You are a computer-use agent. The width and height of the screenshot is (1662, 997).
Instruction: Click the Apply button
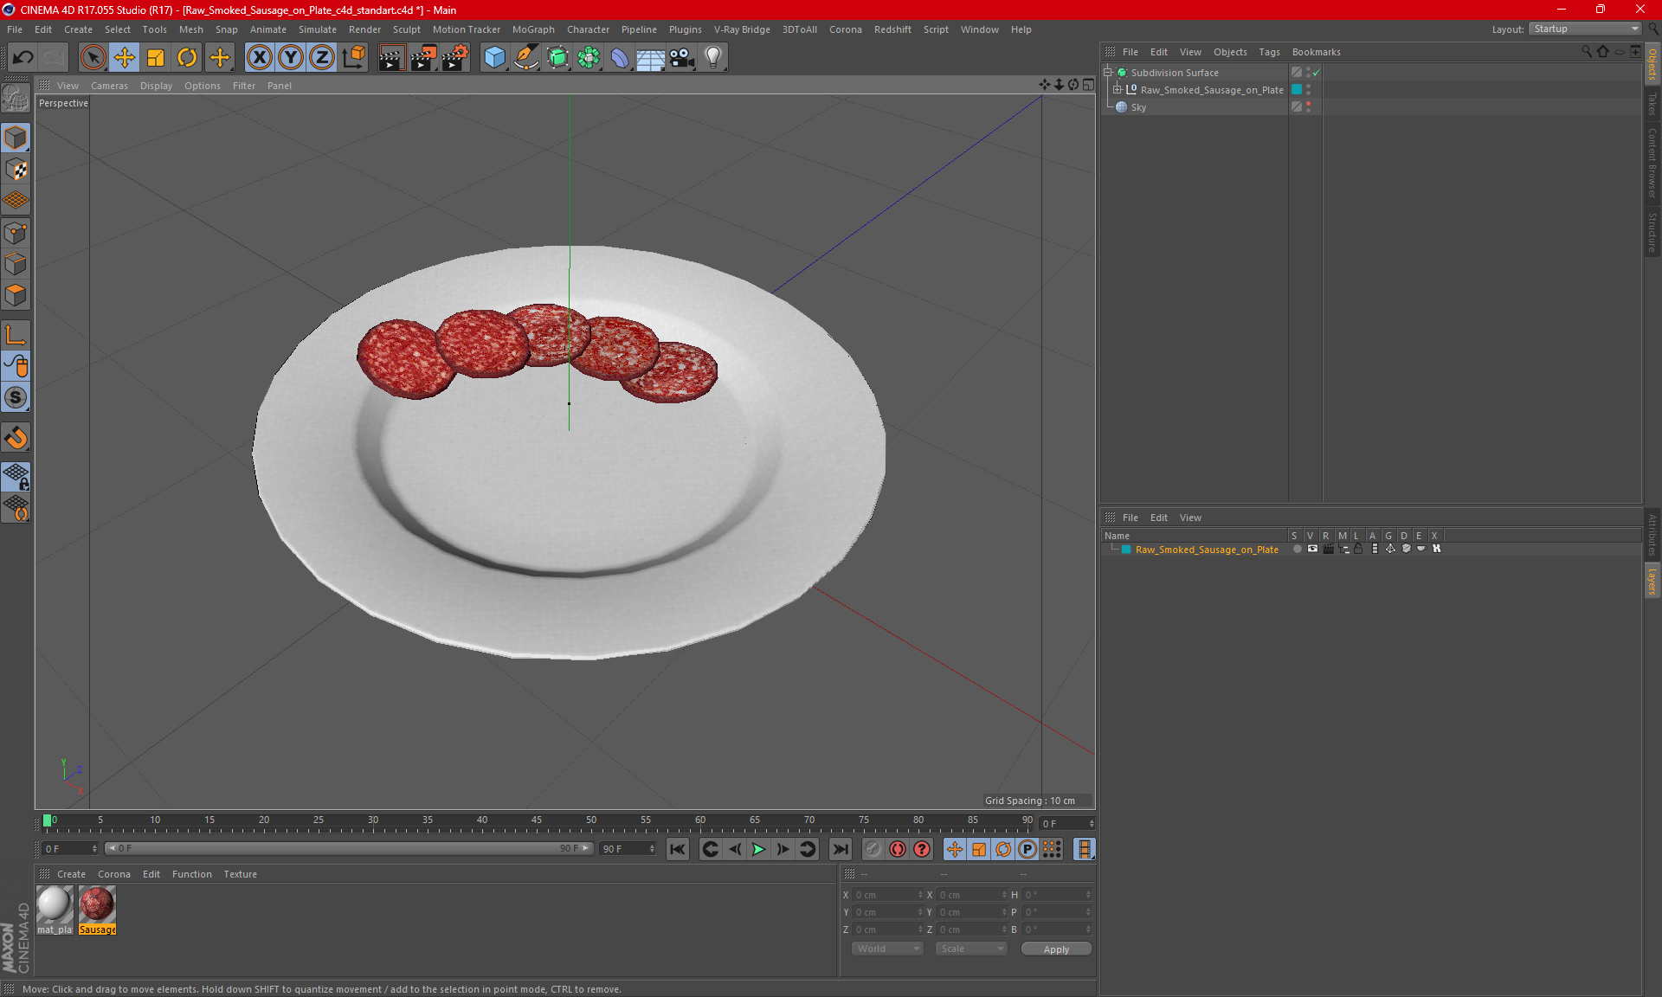[x=1056, y=949]
